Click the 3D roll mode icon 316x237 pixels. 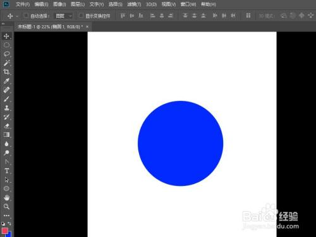293,16
